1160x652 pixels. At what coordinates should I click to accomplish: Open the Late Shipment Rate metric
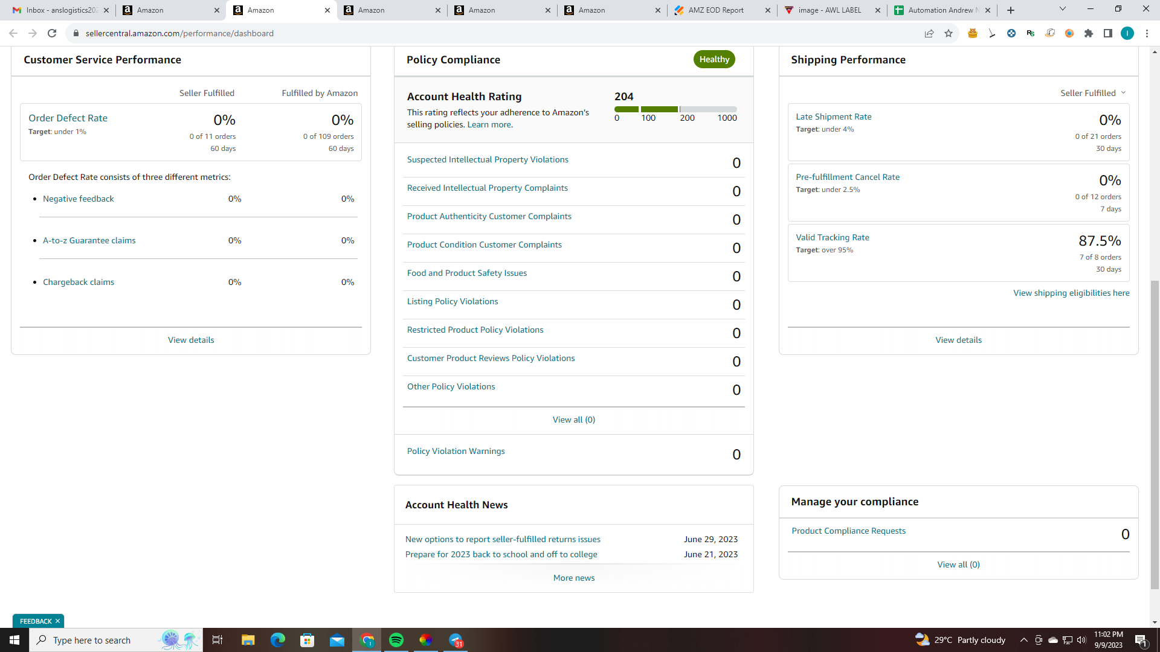[834, 117]
